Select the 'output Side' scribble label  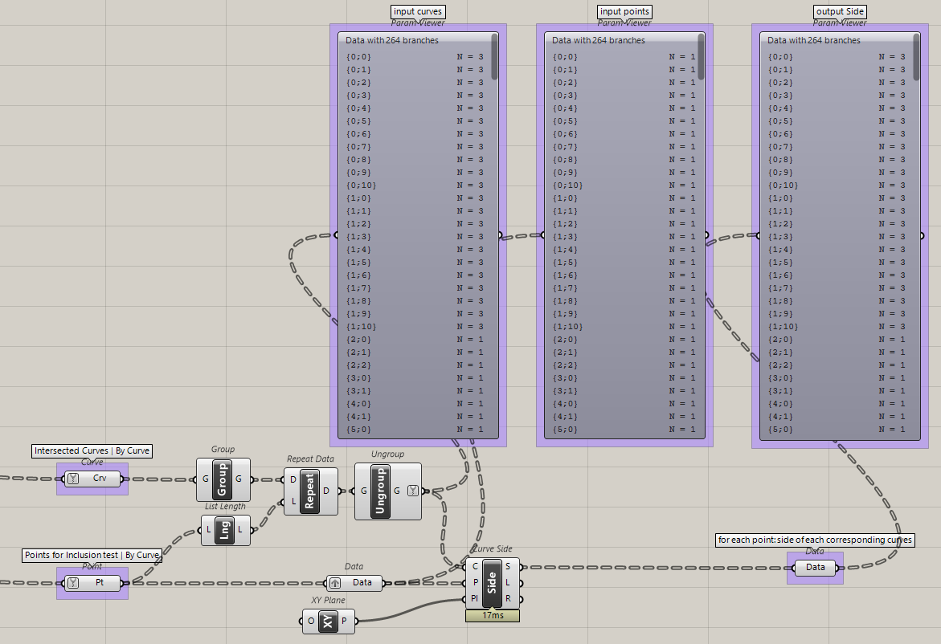[840, 11]
